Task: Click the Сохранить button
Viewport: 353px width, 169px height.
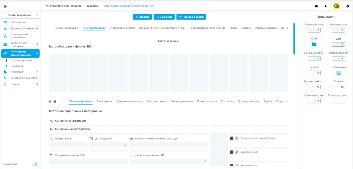Action: pos(164,17)
